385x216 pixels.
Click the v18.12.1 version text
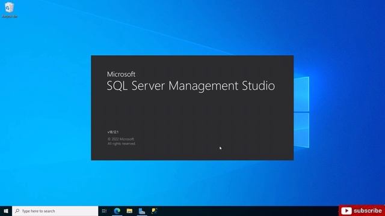pos(113,132)
